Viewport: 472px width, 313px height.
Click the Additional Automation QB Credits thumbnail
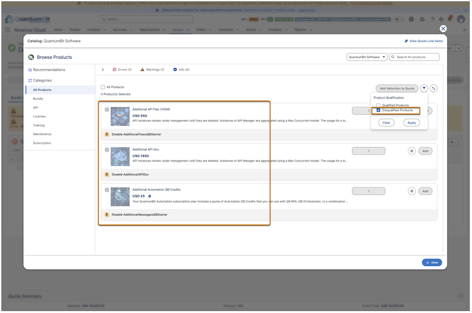click(120, 197)
